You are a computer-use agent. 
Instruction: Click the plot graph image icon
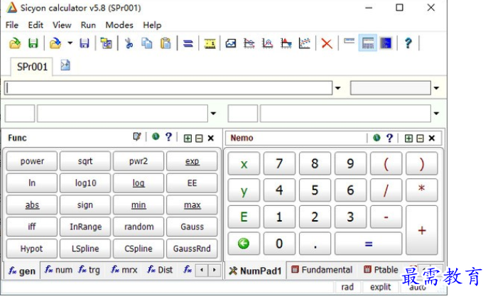click(231, 43)
